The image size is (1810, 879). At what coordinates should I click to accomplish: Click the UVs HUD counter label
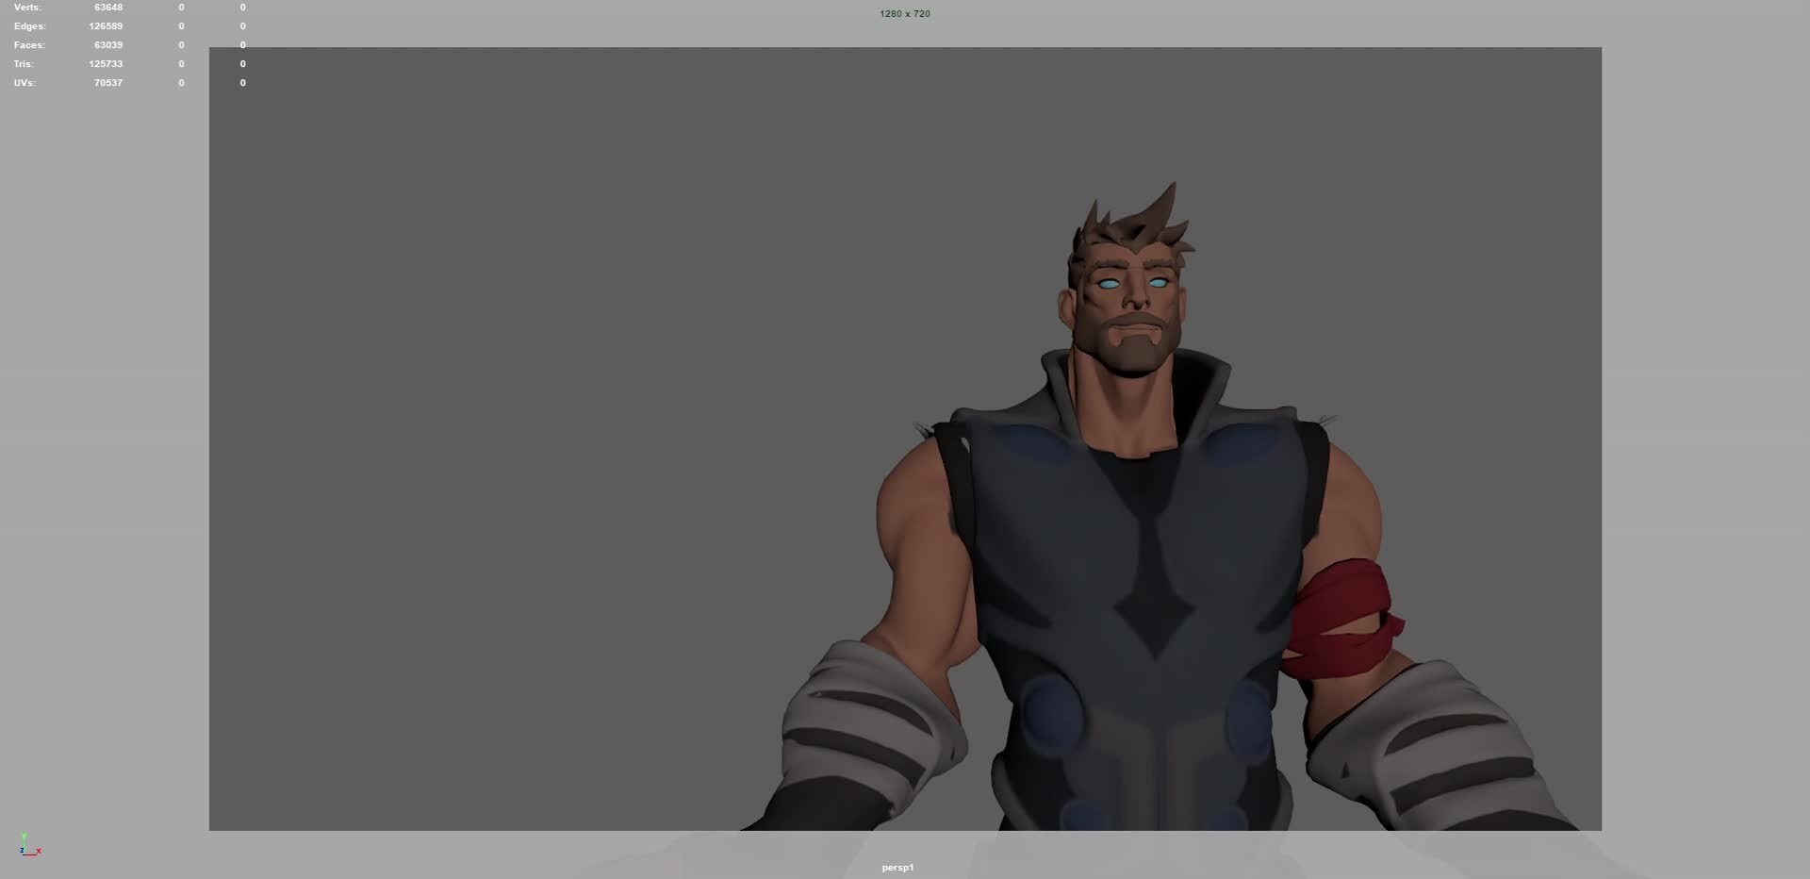(x=25, y=82)
